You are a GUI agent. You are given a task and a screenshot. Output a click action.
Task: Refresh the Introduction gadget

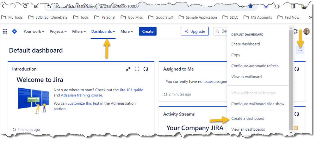pos(146,69)
